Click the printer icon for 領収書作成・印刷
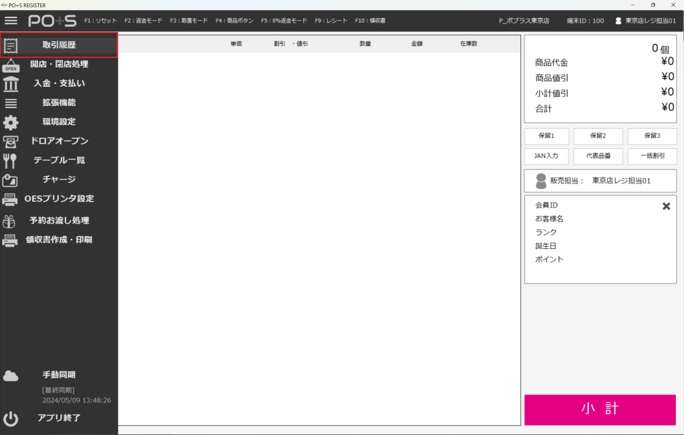This screenshot has width=684, height=435. coord(10,240)
